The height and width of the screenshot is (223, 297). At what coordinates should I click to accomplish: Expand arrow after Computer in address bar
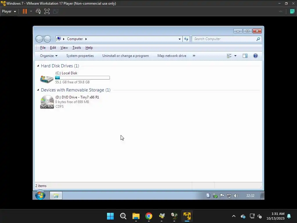86,39
